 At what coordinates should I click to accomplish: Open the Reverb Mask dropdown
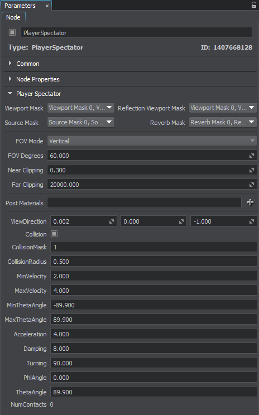[x=223, y=122]
